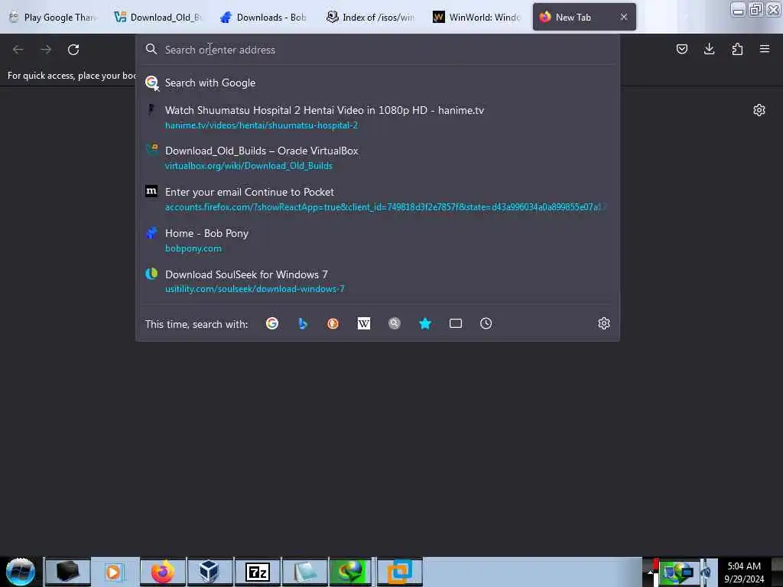
Task: Click the magnifier icon in address bar
Action: [151, 49]
